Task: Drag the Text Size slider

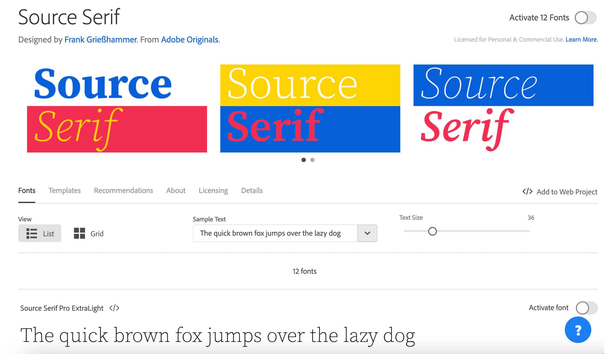Action: tap(432, 231)
